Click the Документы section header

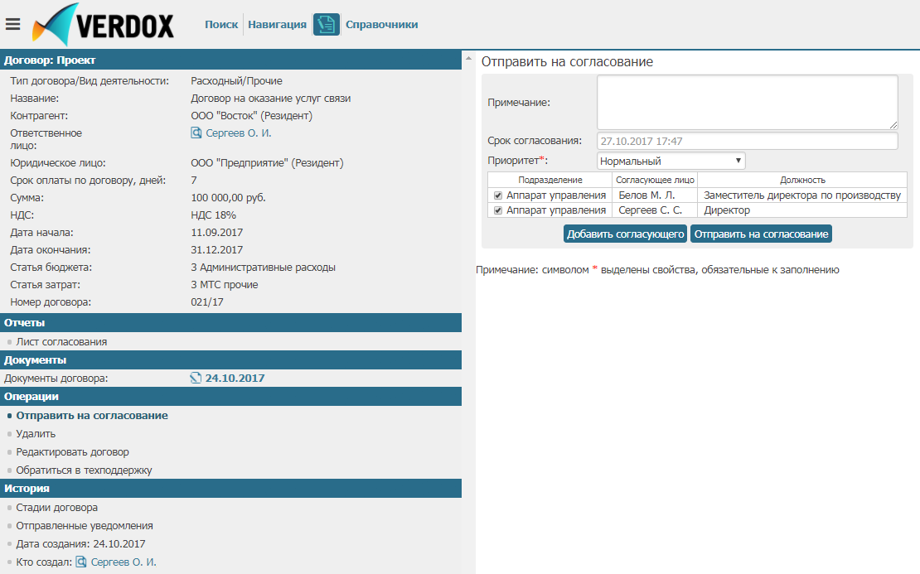pos(230,359)
